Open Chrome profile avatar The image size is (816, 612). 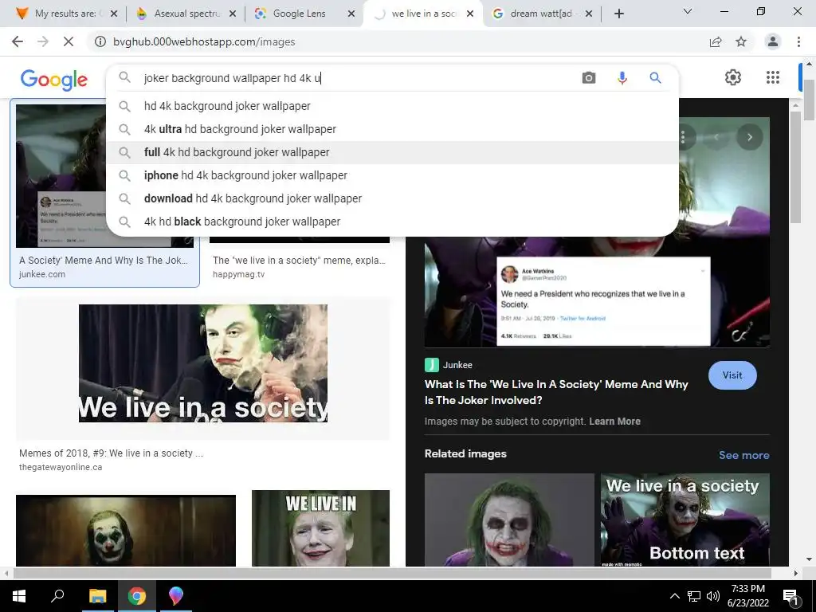point(773,41)
